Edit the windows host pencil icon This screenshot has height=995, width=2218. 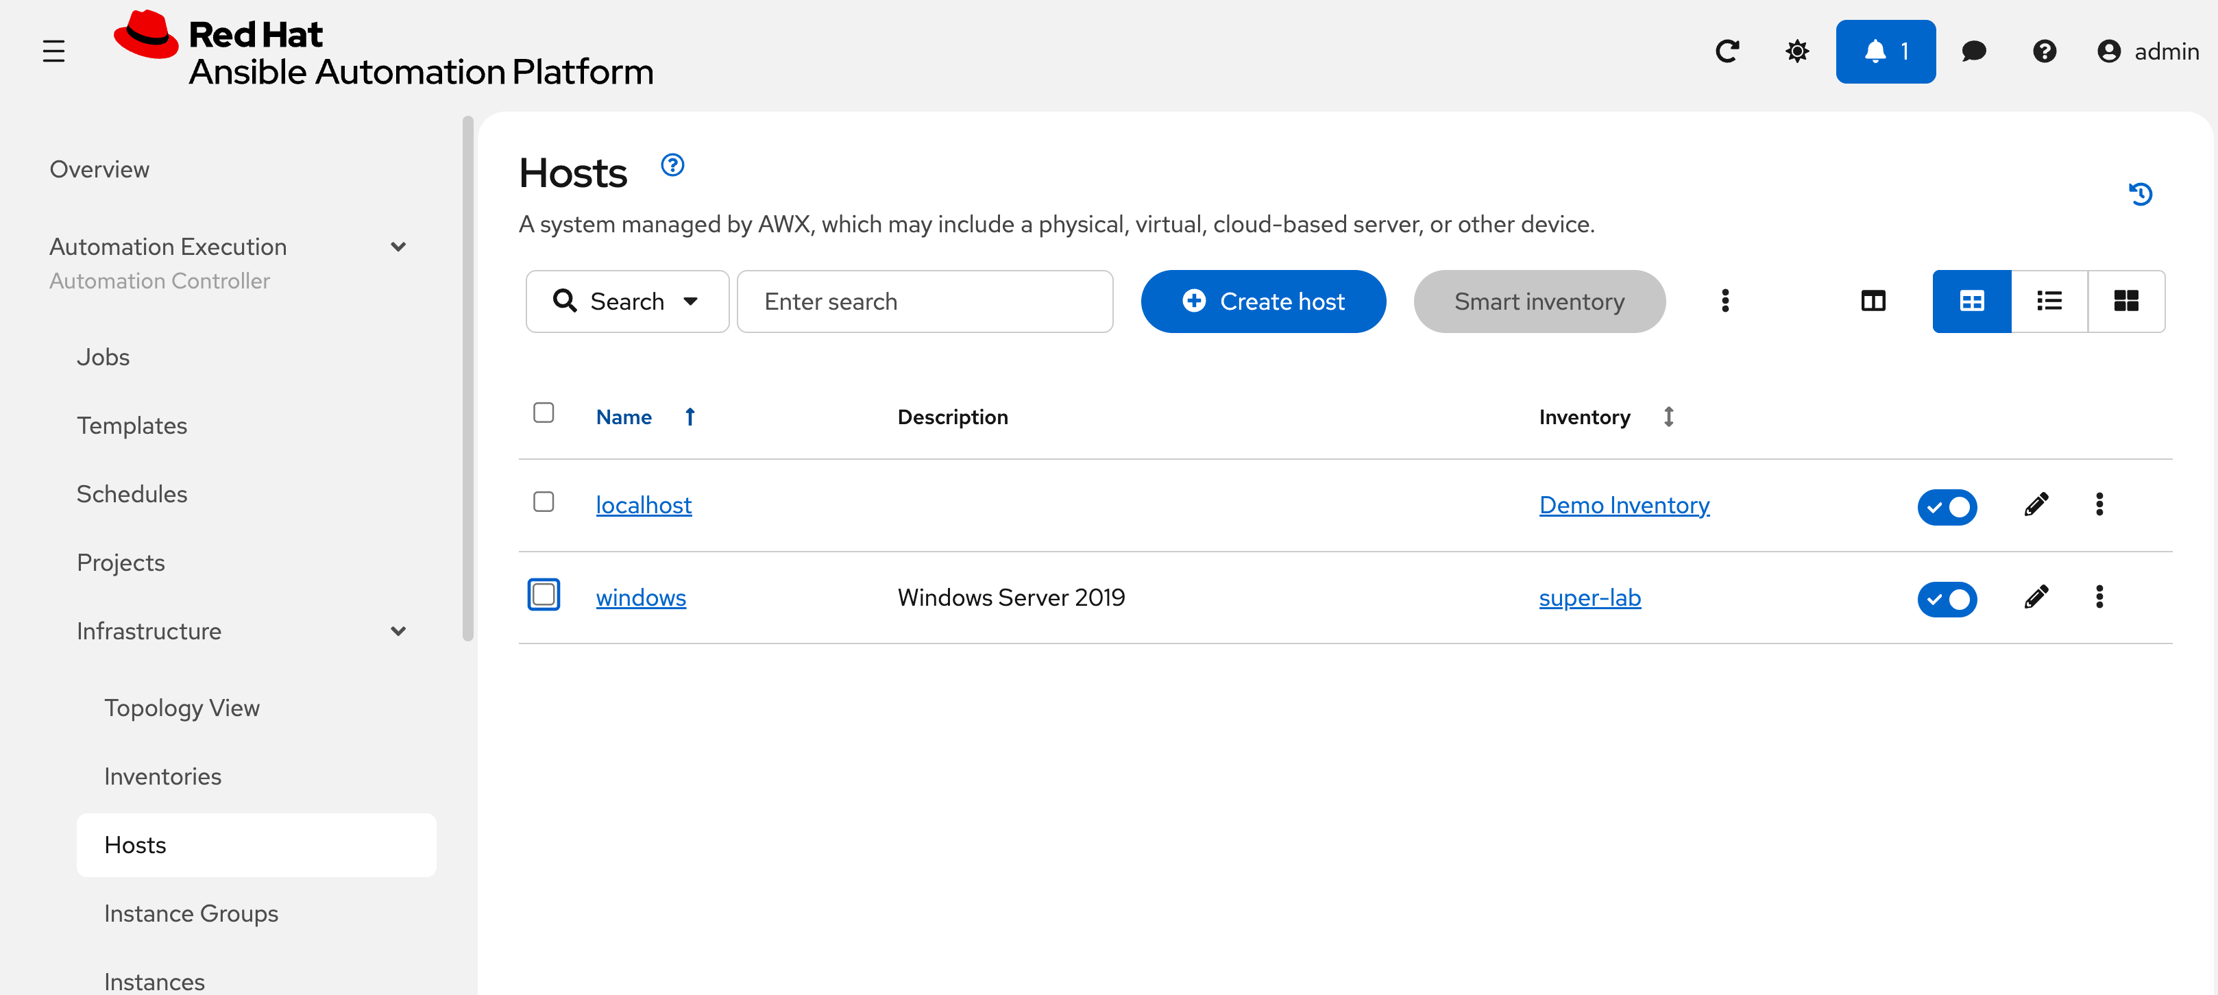point(2036,596)
